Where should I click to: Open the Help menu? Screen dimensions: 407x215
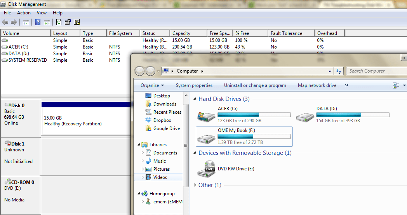(57, 13)
